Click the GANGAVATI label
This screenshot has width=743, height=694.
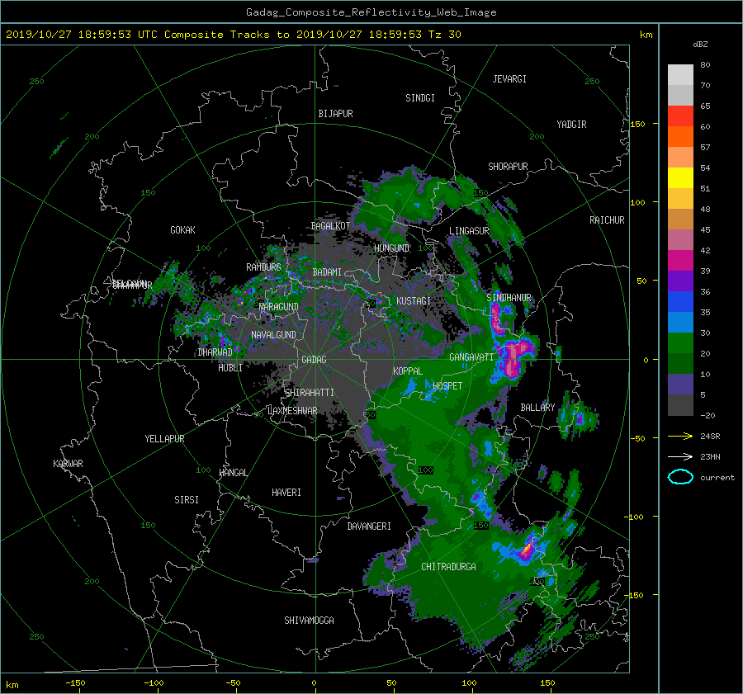[471, 357]
